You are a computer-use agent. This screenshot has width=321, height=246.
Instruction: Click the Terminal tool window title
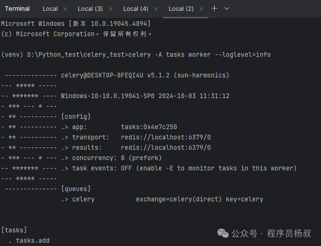[x=17, y=9]
